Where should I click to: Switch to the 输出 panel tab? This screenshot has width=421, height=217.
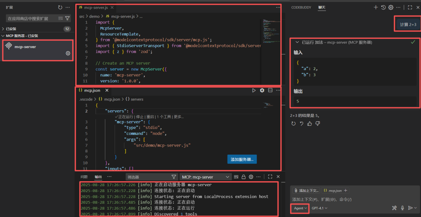tap(98, 177)
